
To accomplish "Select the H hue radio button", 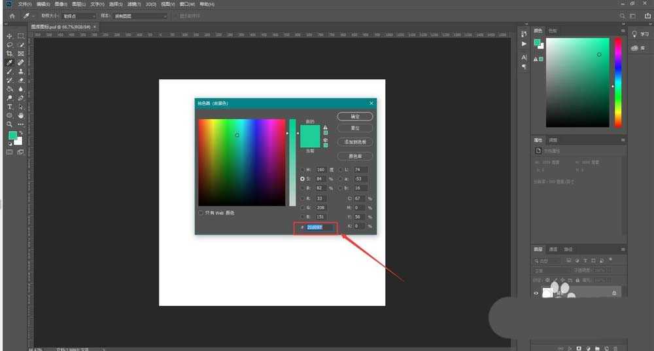I will pyautogui.click(x=303, y=170).
